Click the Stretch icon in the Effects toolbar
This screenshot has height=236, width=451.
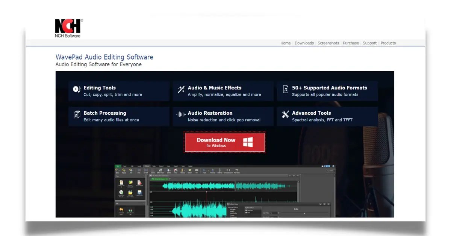[190, 170]
